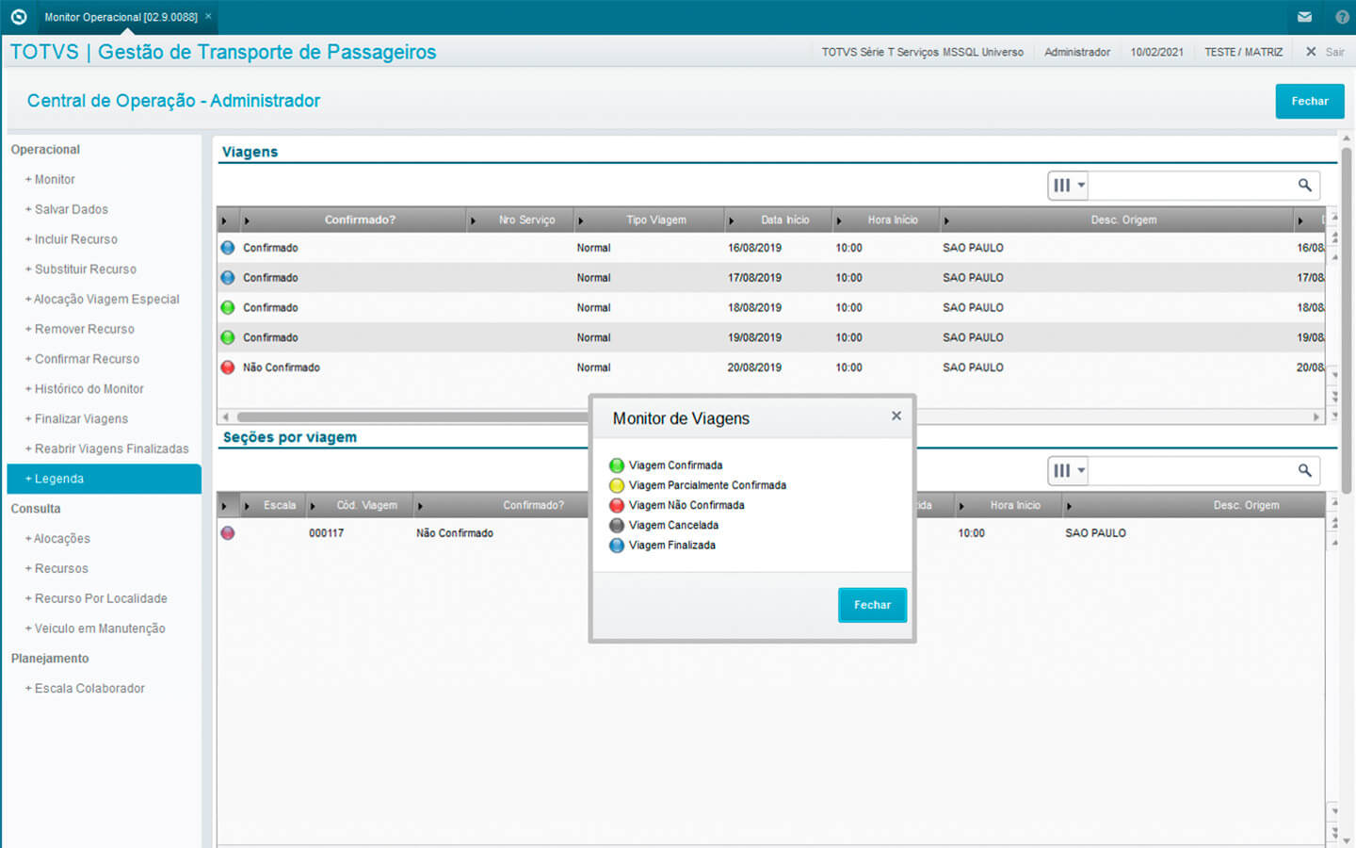Open Finalizar Viagens from sidebar
Image resolution: width=1356 pixels, height=848 pixels.
click(80, 419)
